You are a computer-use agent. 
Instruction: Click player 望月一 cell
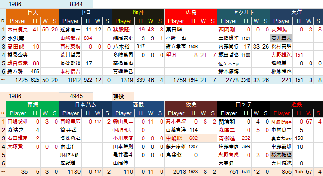176,55
